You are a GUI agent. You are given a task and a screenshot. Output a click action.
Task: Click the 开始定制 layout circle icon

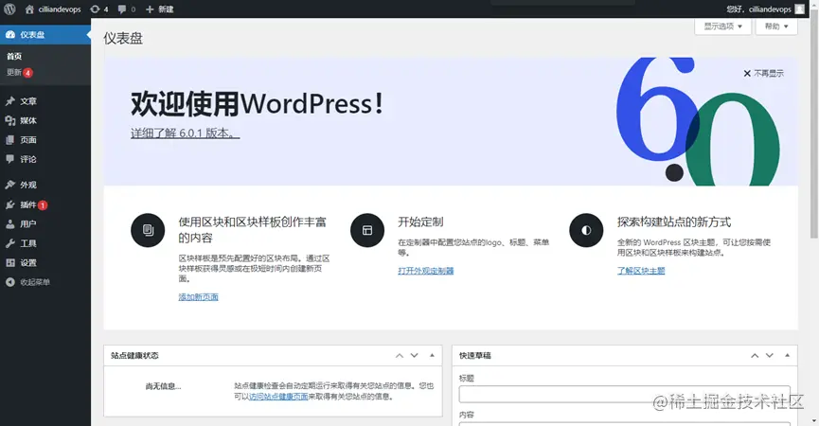point(367,230)
